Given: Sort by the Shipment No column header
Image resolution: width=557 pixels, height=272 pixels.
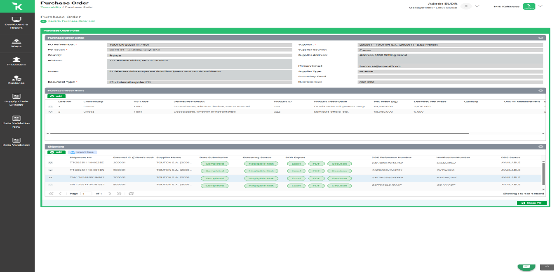Looking at the screenshot, I should click(x=81, y=158).
